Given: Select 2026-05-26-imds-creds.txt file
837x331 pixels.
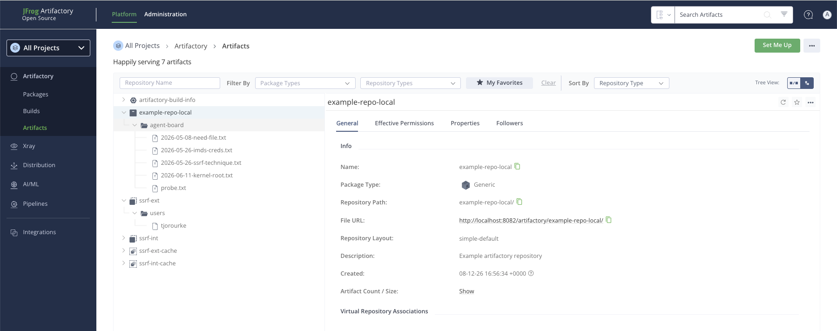Looking at the screenshot, I should pos(196,150).
